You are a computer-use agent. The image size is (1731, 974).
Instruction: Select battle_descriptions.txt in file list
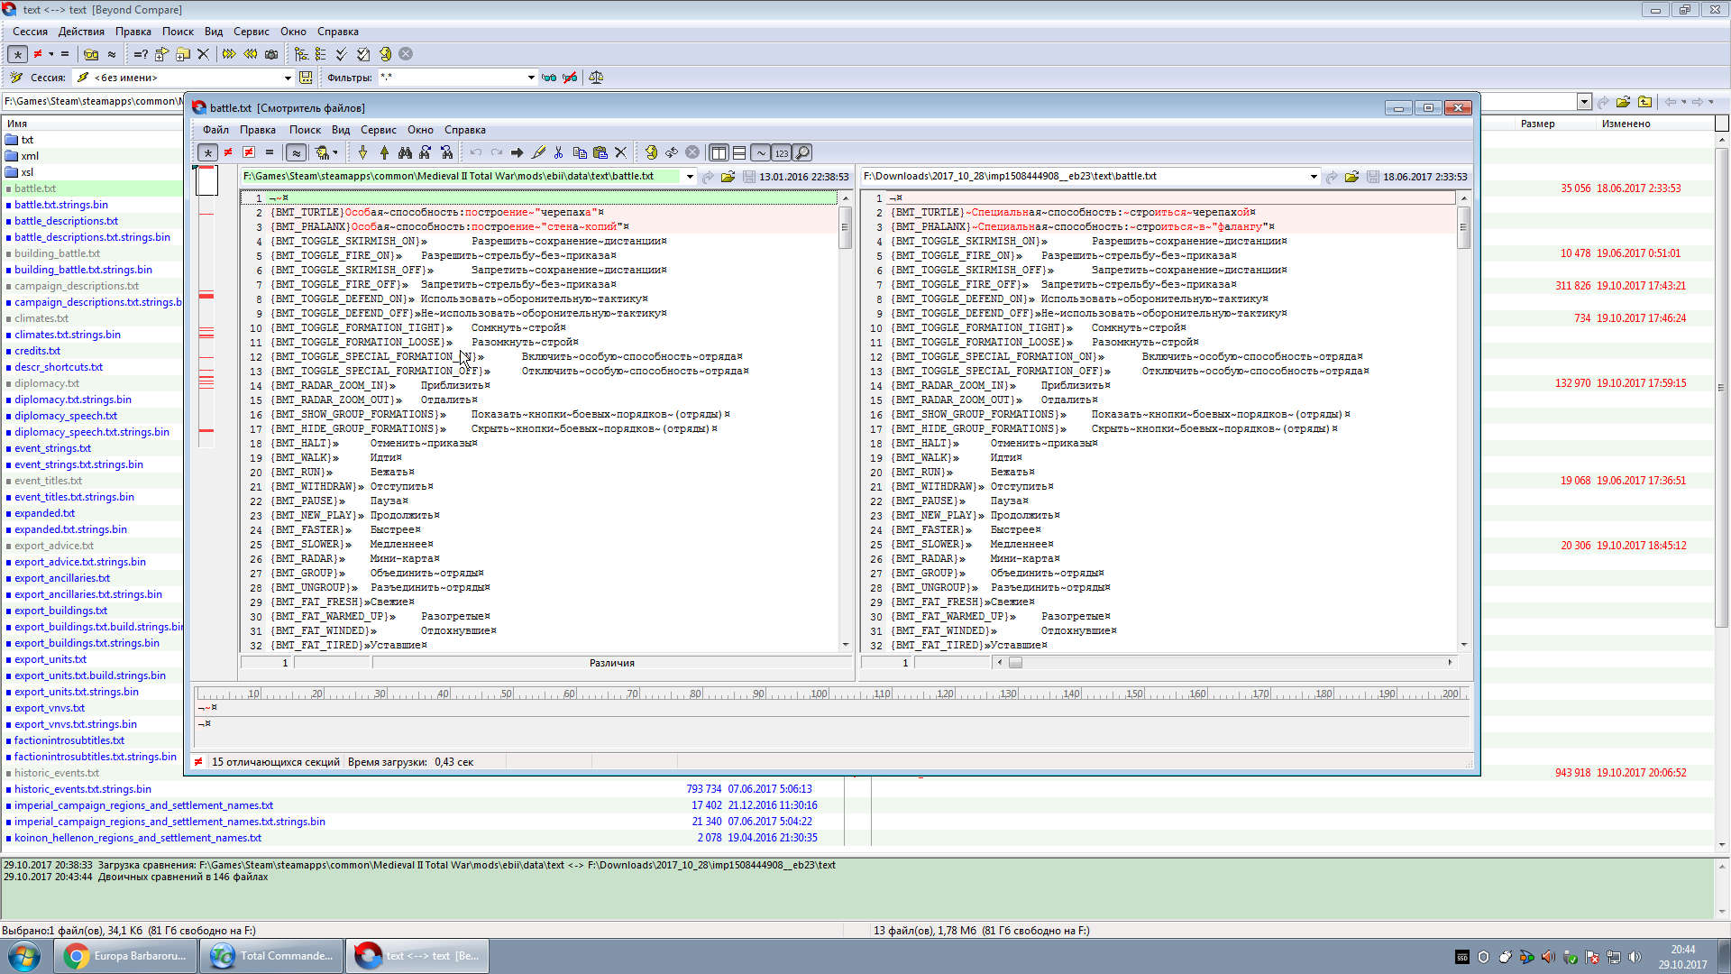click(66, 221)
